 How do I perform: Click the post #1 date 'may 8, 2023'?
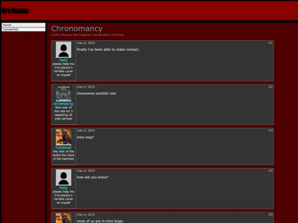(86, 43)
